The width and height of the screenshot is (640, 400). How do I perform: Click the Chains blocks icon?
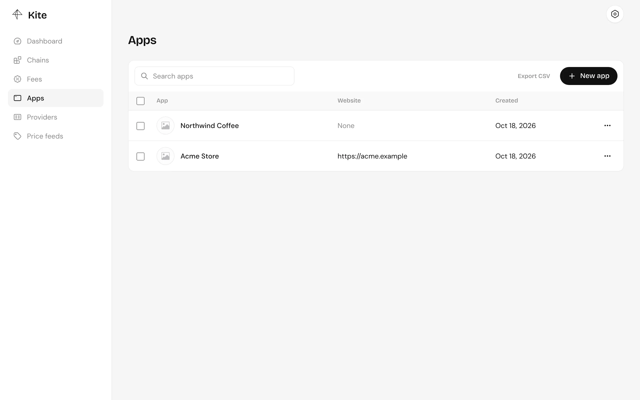[17, 60]
